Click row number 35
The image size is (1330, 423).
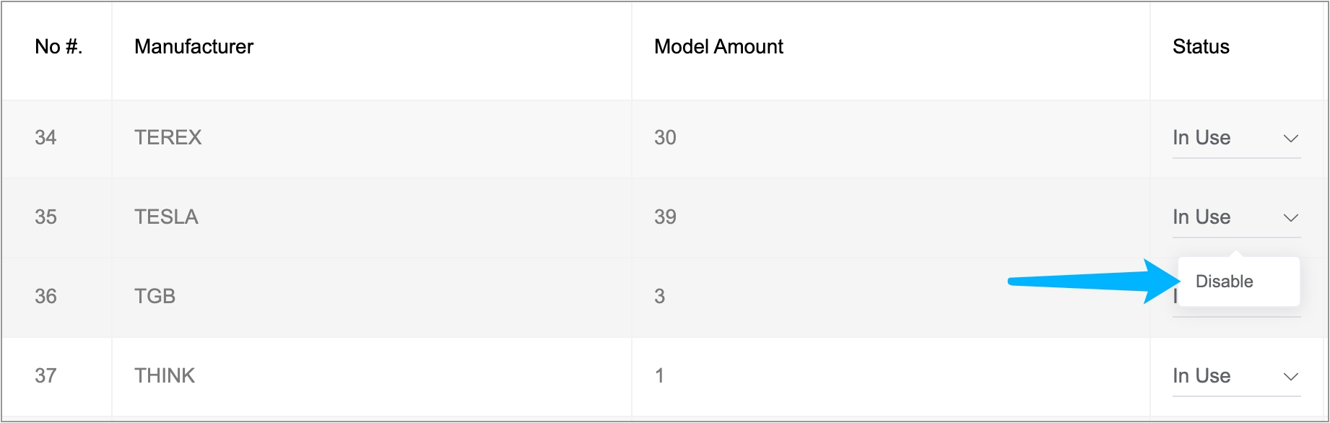[45, 217]
